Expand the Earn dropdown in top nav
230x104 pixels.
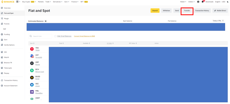67,2
